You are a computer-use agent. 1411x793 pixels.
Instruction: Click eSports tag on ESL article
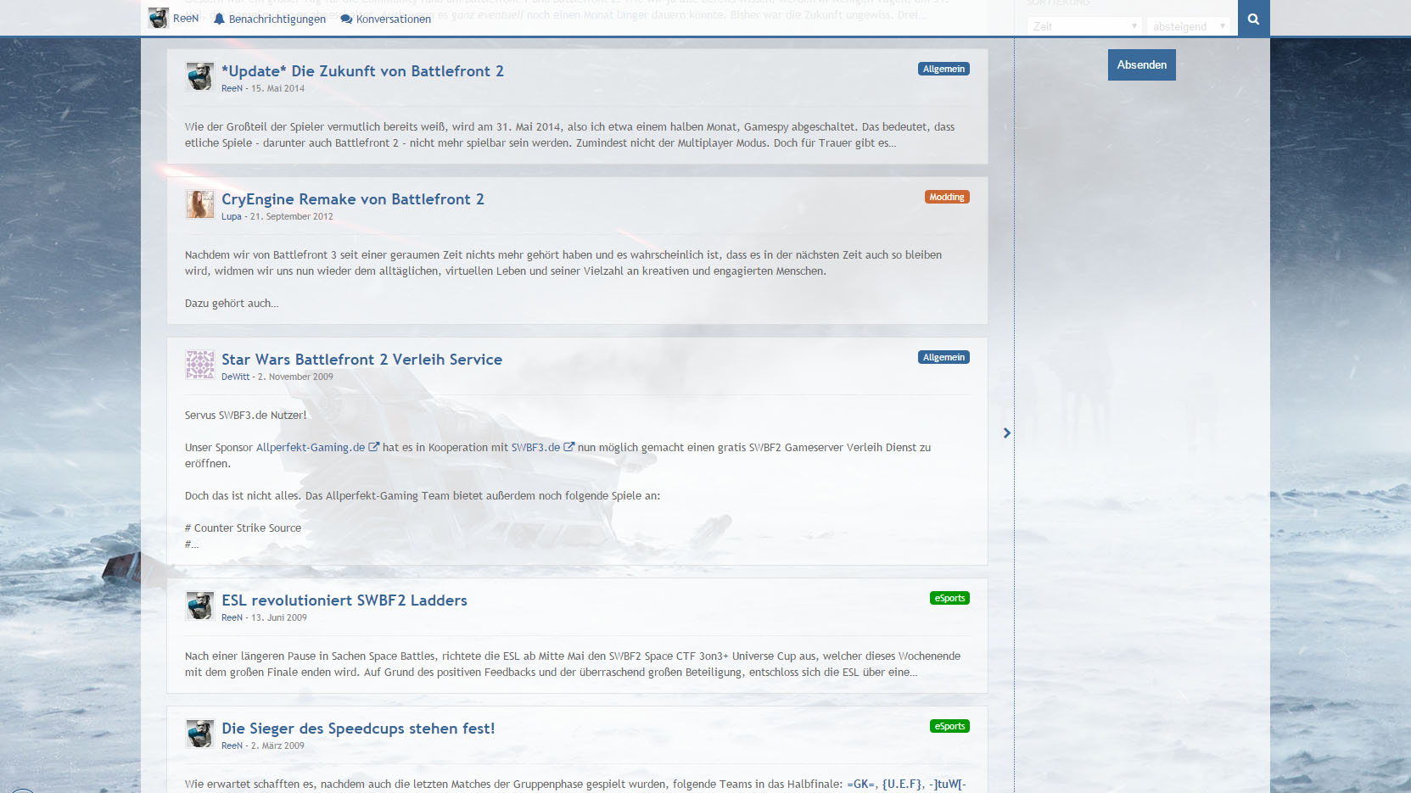[949, 598]
